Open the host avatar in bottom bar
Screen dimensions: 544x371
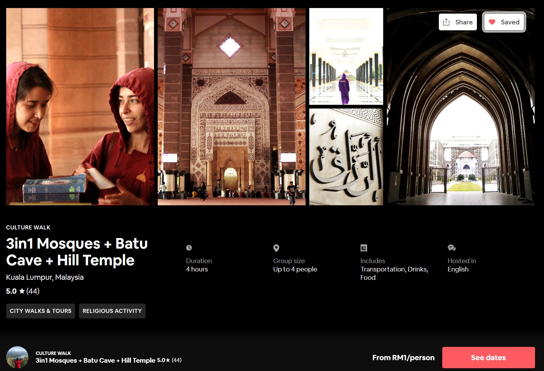coord(17,357)
